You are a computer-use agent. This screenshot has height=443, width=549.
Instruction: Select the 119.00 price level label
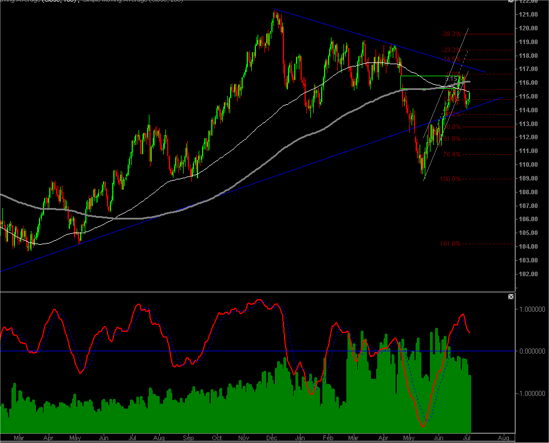tap(528, 42)
